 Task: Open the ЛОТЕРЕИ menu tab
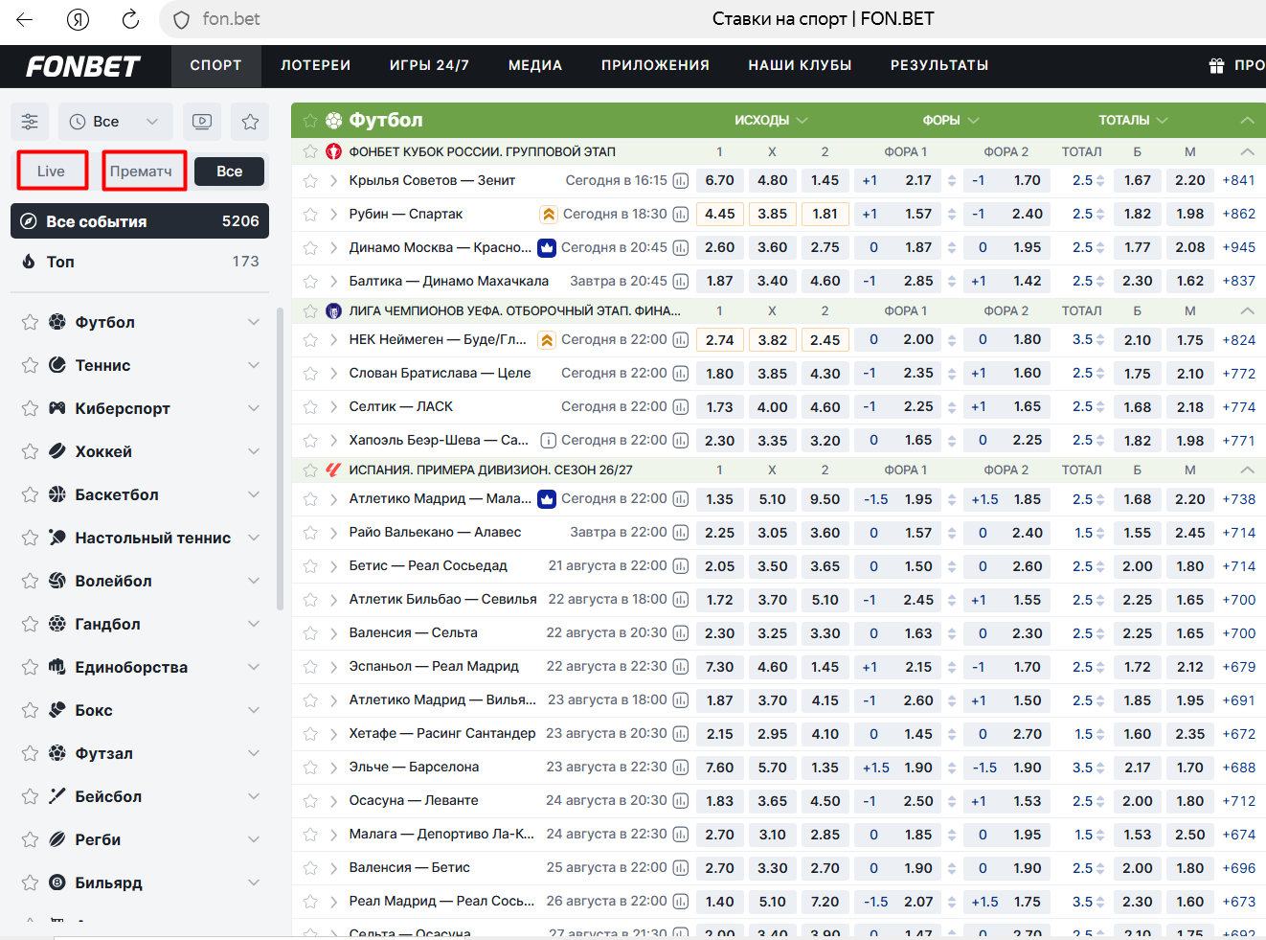coord(316,66)
